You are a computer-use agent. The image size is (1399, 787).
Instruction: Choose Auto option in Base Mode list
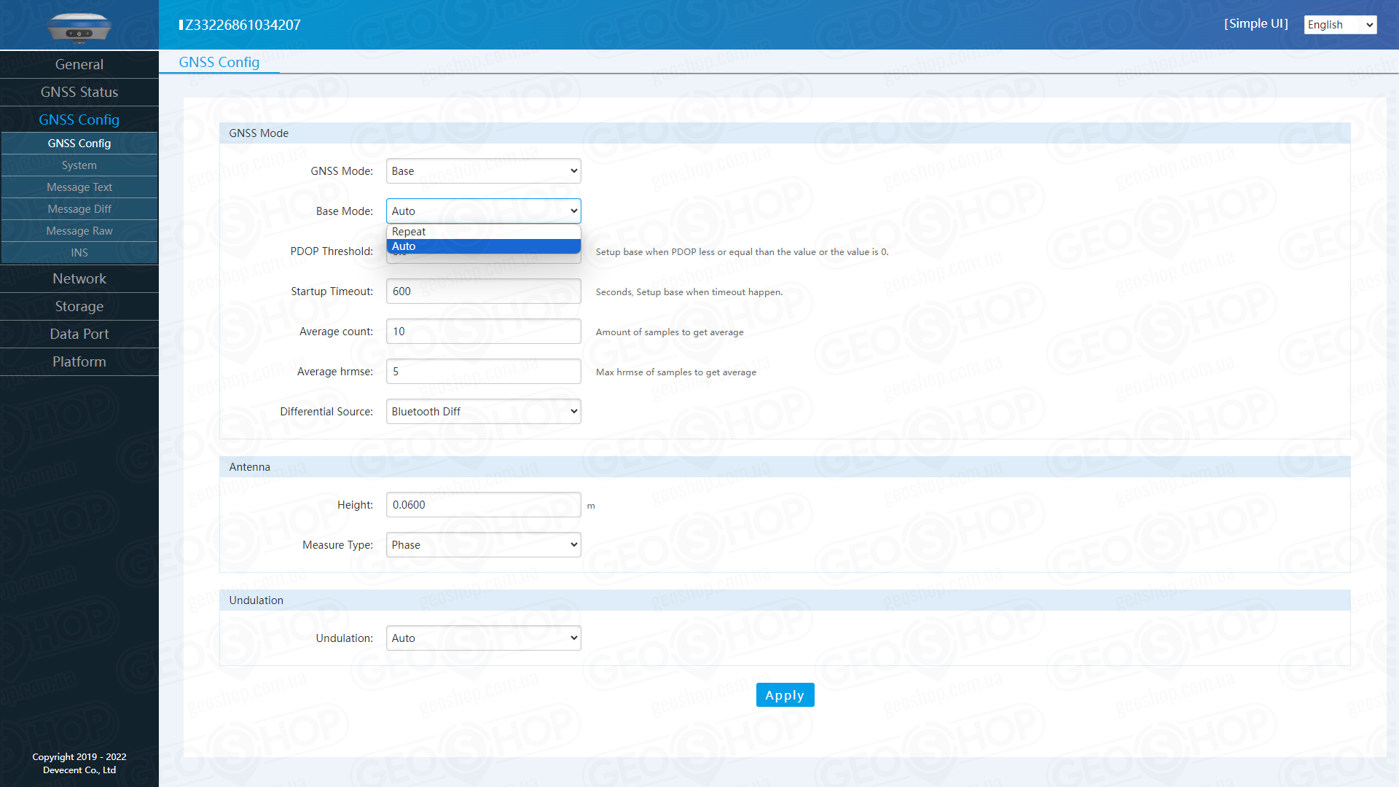482,246
